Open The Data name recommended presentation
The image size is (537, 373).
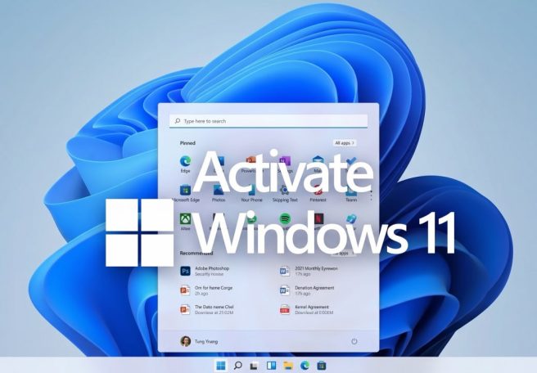tap(207, 310)
